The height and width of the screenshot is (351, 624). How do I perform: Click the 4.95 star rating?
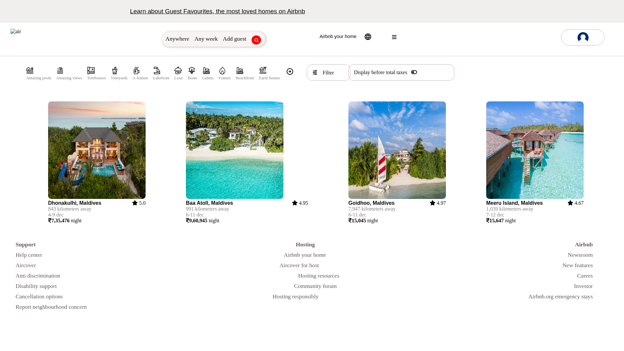tap(300, 203)
